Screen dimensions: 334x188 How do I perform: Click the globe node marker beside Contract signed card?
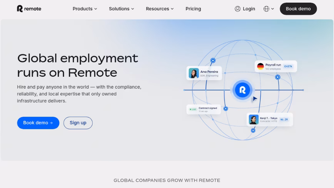tap(225, 109)
